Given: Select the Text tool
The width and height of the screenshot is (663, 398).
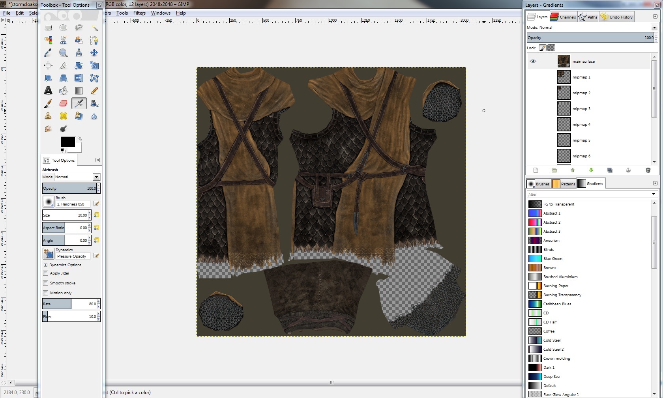Looking at the screenshot, I should pos(48,91).
